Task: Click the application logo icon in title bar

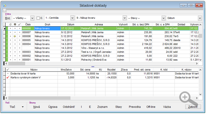Action: pyautogui.click(x=5, y=5)
